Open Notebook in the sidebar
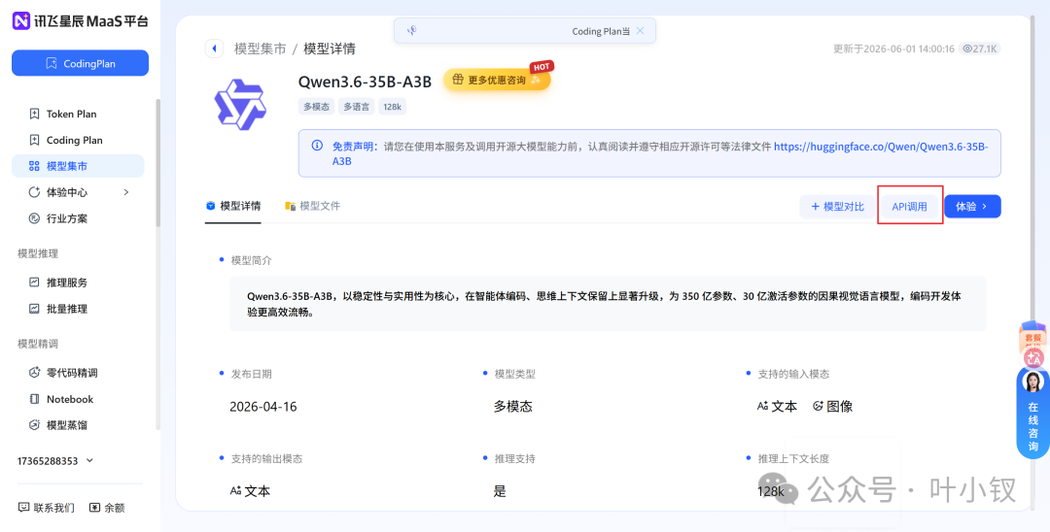Image resolution: width=1050 pixels, height=532 pixels. pyautogui.click(x=70, y=399)
